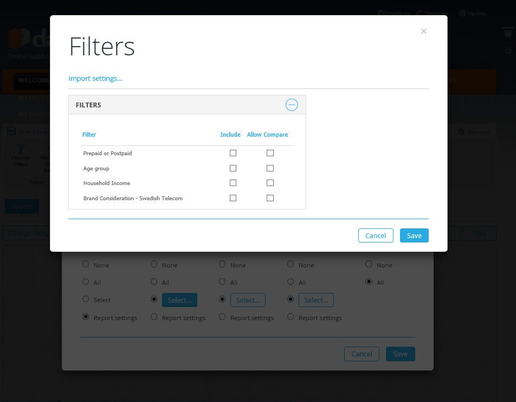Click the blue Update button behind dialog
Image resolution: width=516 pixels, height=402 pixels.
[x=22, y=207]
